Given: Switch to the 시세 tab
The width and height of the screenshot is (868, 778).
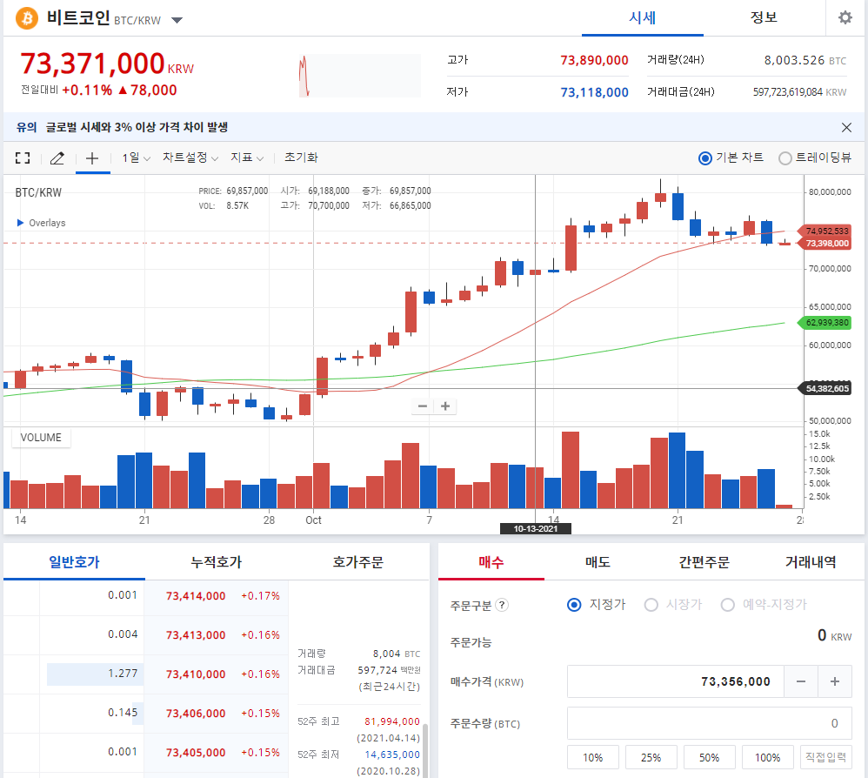Looking at the screenshot, I should pyautogui.click(x=642, y=17).
